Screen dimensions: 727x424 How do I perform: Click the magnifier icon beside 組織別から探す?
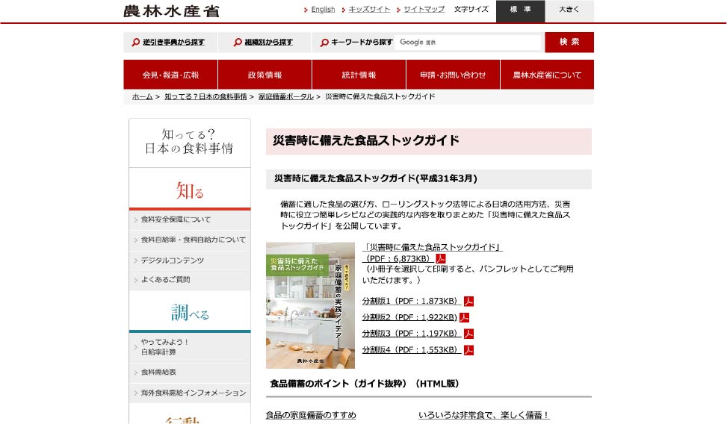click(238, 42)
